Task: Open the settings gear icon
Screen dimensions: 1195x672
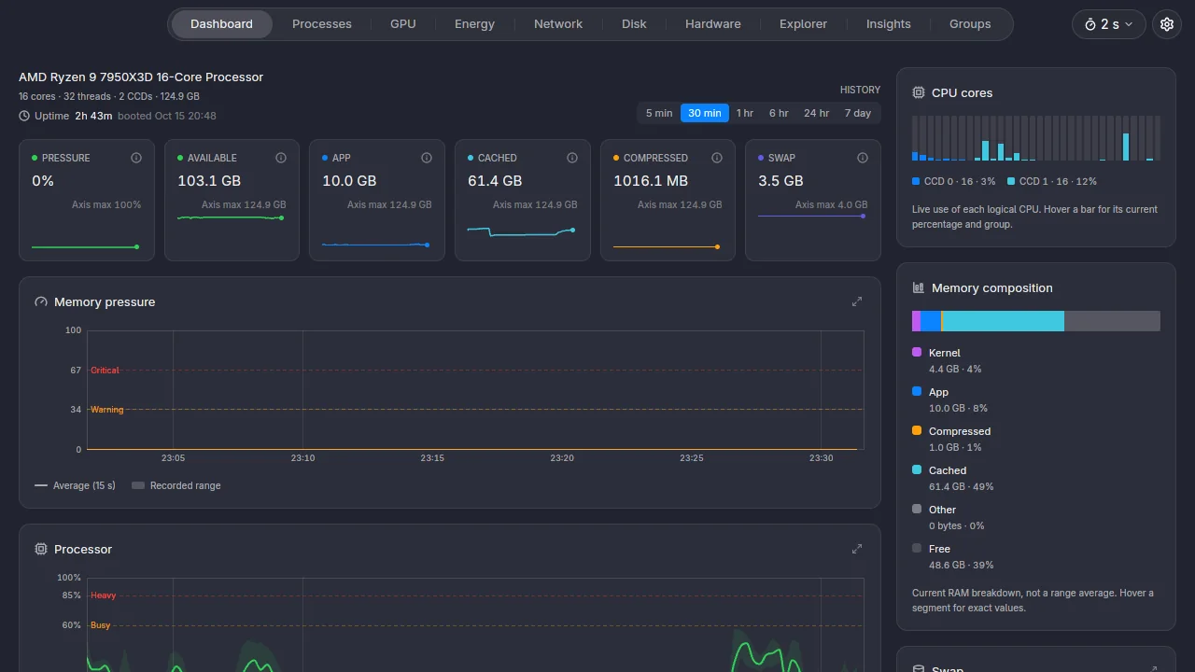Action: (x=1167, y=24)
